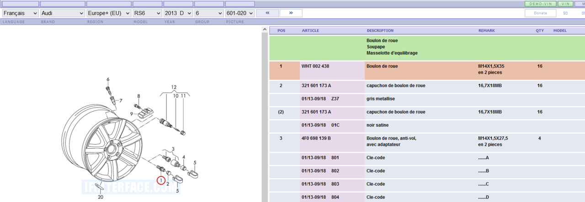This screenshot has width=585, height=202.
Task: Click the DESCRIPTION column header
Action: [380, 31]
